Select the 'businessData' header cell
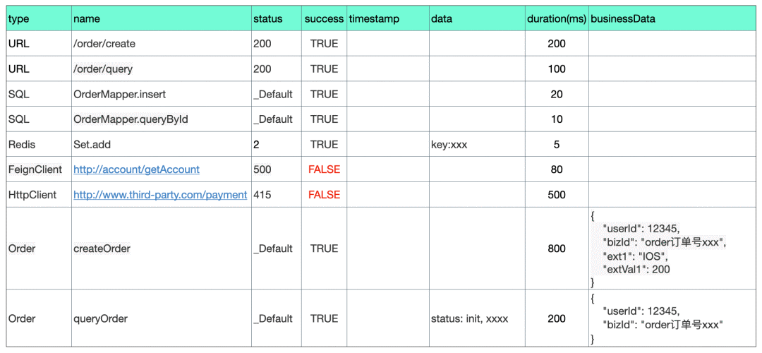This screenshot has width=762, height=353. click(x=623, y=19)
